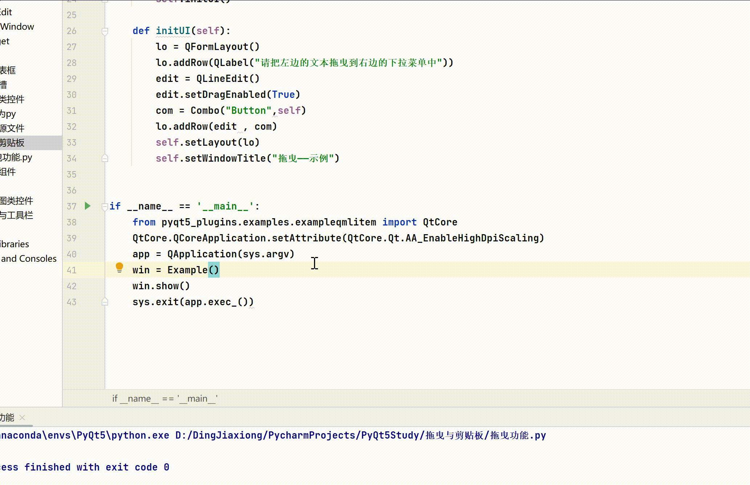Collapse initUI method at line 26
The height and width of the screenshot is (485, 750).
point(105,31)
